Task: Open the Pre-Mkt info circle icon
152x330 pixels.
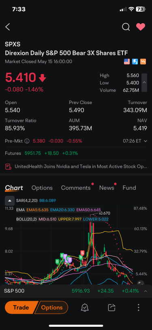Action: click(x=27, y=141)
